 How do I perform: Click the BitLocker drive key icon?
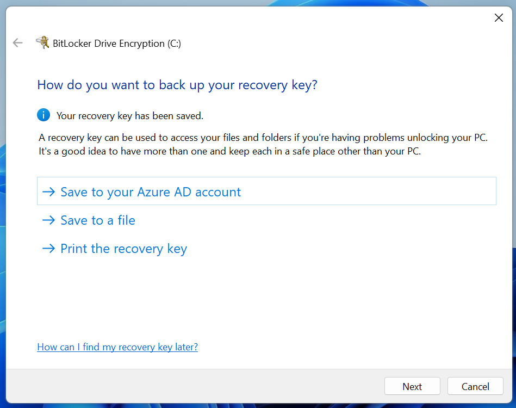point(42,43)
